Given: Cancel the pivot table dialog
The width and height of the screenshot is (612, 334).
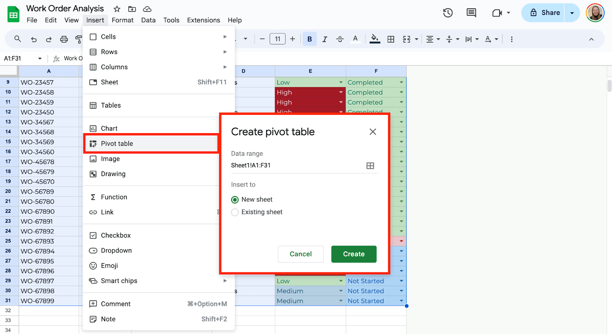Looking at the screenshot, I should [x=300, y=254].
